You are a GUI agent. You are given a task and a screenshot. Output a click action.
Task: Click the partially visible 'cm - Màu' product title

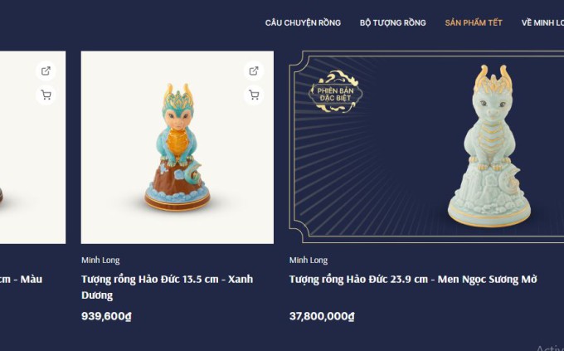pos(21,280)
